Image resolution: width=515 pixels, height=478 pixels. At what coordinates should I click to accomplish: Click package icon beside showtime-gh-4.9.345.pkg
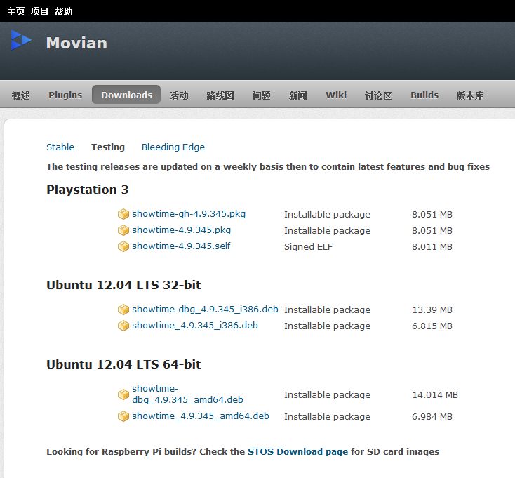click(123, 214)
